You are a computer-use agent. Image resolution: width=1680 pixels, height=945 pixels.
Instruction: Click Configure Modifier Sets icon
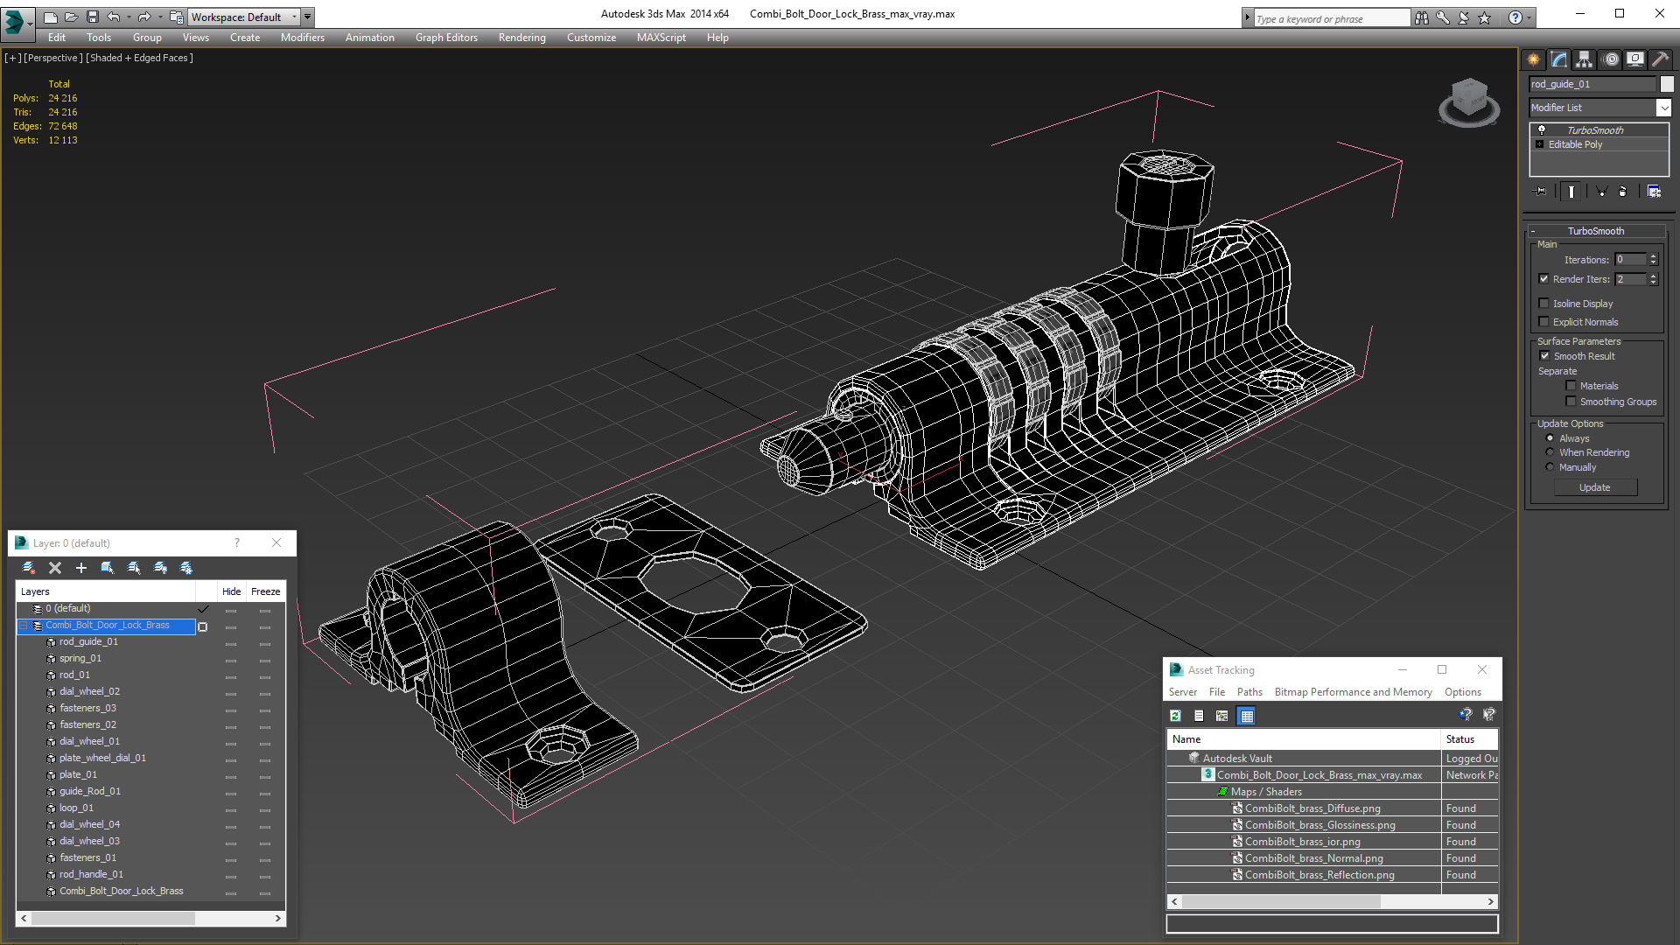(1654, 192)
